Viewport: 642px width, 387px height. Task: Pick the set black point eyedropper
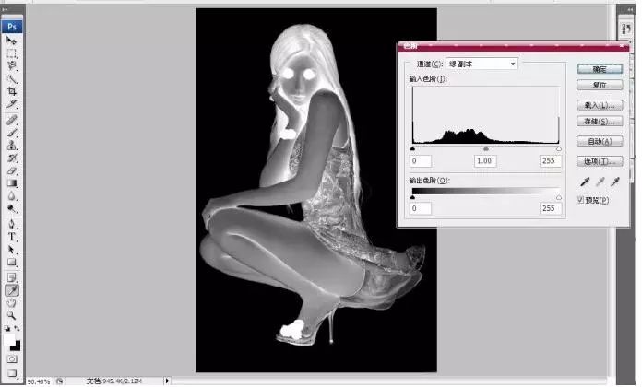585,182
